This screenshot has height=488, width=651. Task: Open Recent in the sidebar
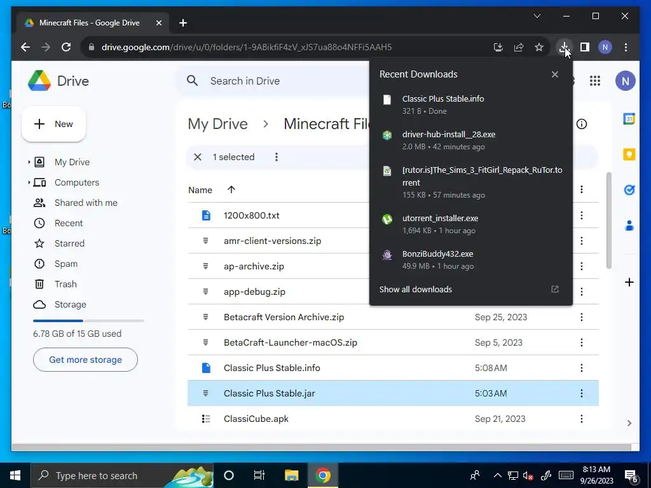69,223
